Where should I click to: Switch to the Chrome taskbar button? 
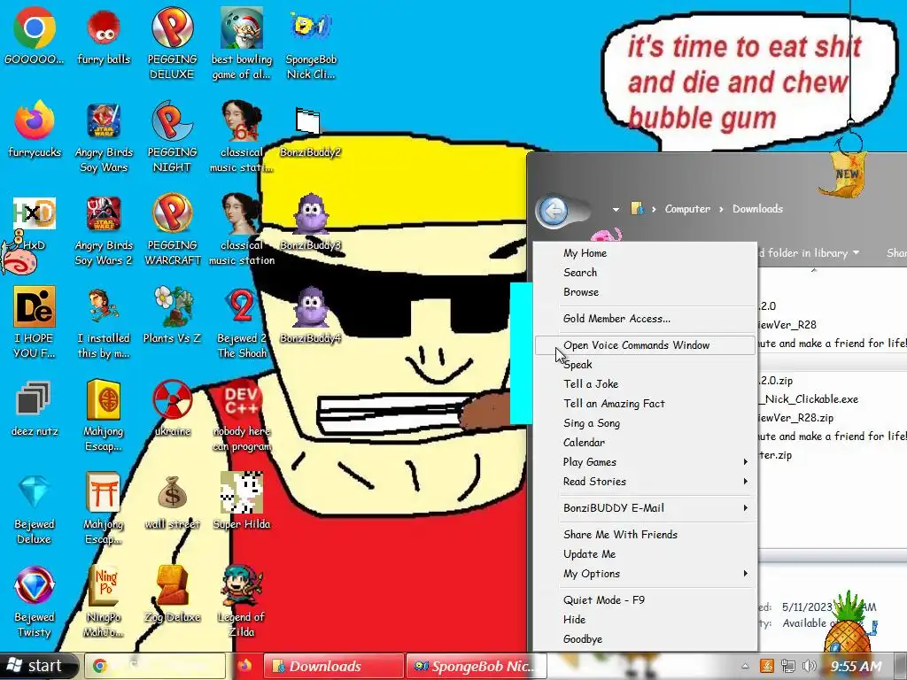[155, 666]
